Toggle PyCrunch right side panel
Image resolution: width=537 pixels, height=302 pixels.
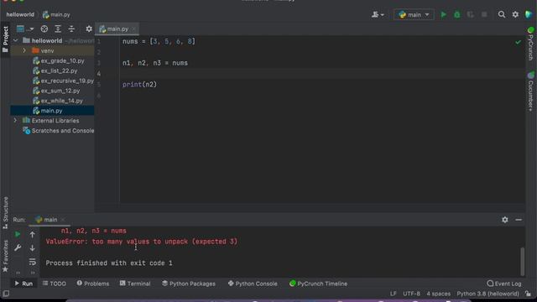(530, 44)
